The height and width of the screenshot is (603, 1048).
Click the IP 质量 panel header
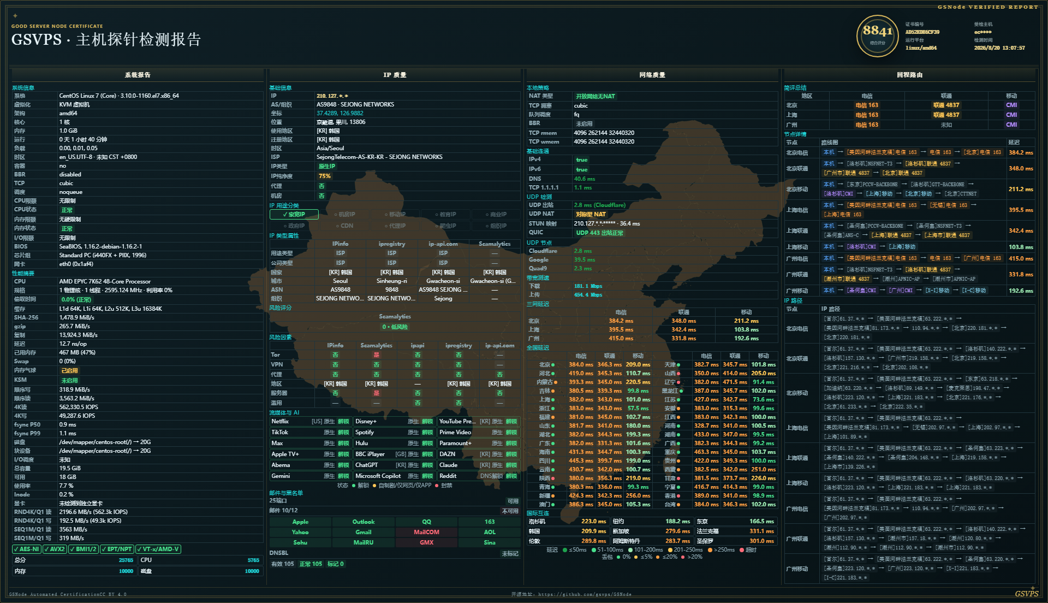tap(395, 75)
